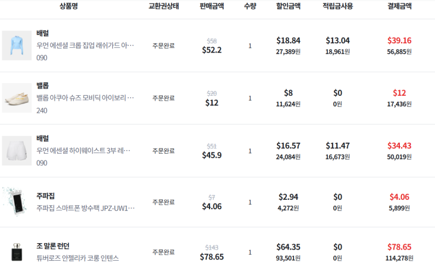Click the 밸롭 brand name
Screen dimensions: 435x277
(43, 85)
